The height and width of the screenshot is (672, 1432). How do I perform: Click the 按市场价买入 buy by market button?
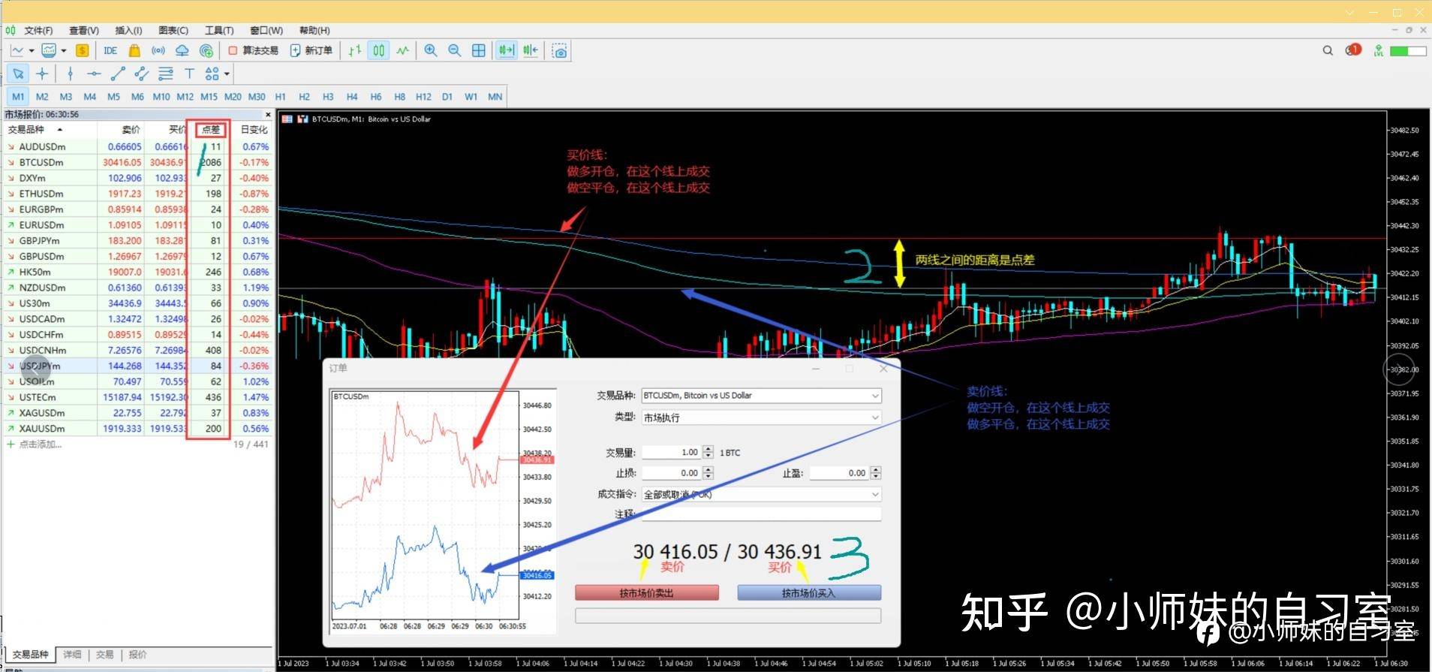click(x=808, y=593)
